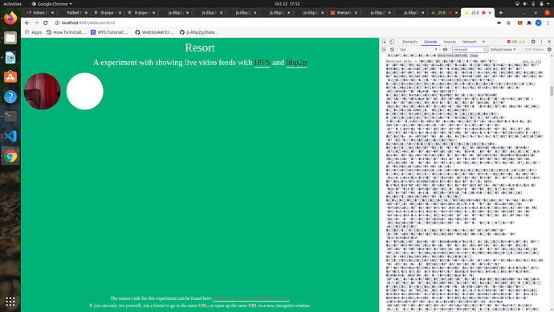Toggle the device toolbar icon in DevTools
Viewport: 554px width, 312px height.
click(x=392, y=42)
